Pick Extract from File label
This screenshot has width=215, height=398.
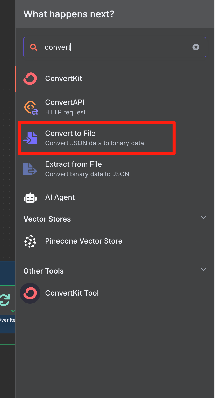(73, 164)
